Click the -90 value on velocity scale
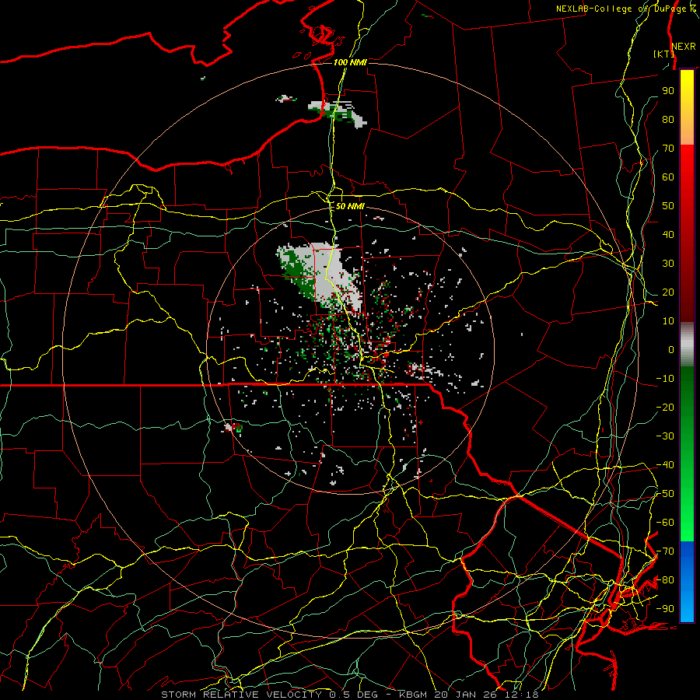Screen dimensions: 700x700 665,609
